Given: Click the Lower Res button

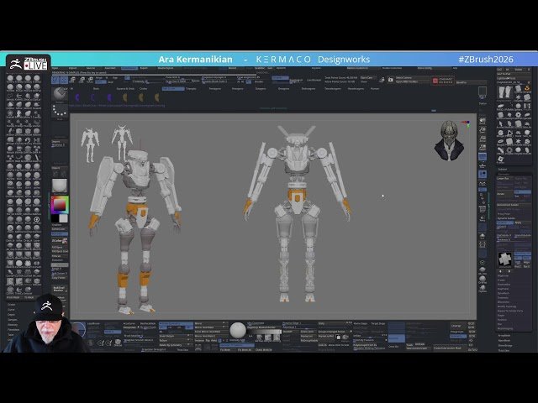Looking at the screenshot, I should 504,179.
